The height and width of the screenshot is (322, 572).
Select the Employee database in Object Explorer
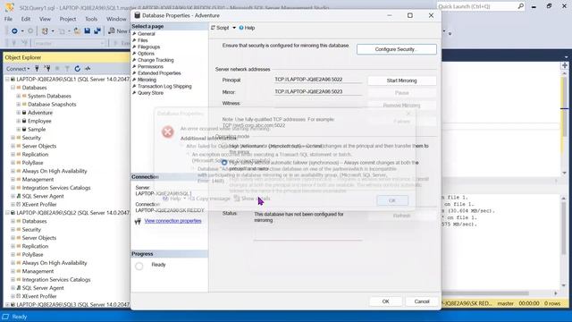pos(39,121)
